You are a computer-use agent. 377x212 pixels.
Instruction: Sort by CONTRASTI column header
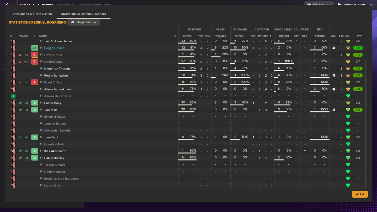[262, 29]
